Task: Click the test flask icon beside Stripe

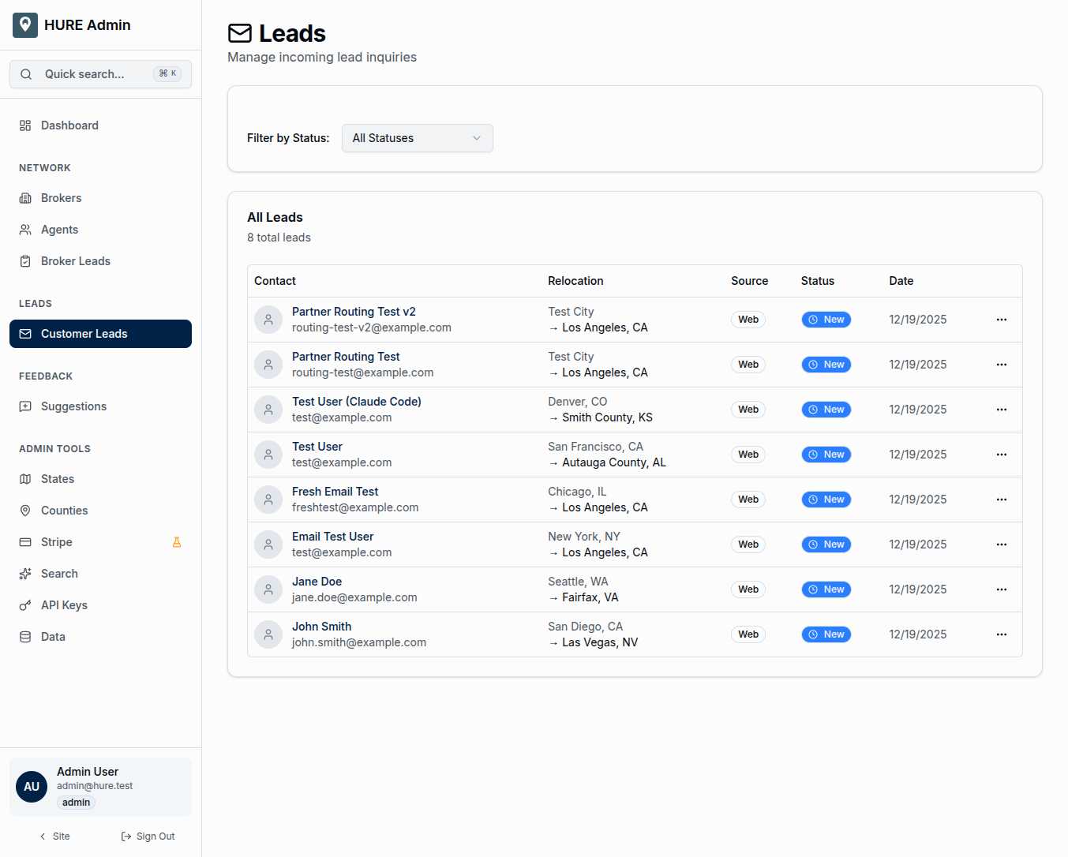Action: pyautogui.click(x=177, y=542)
